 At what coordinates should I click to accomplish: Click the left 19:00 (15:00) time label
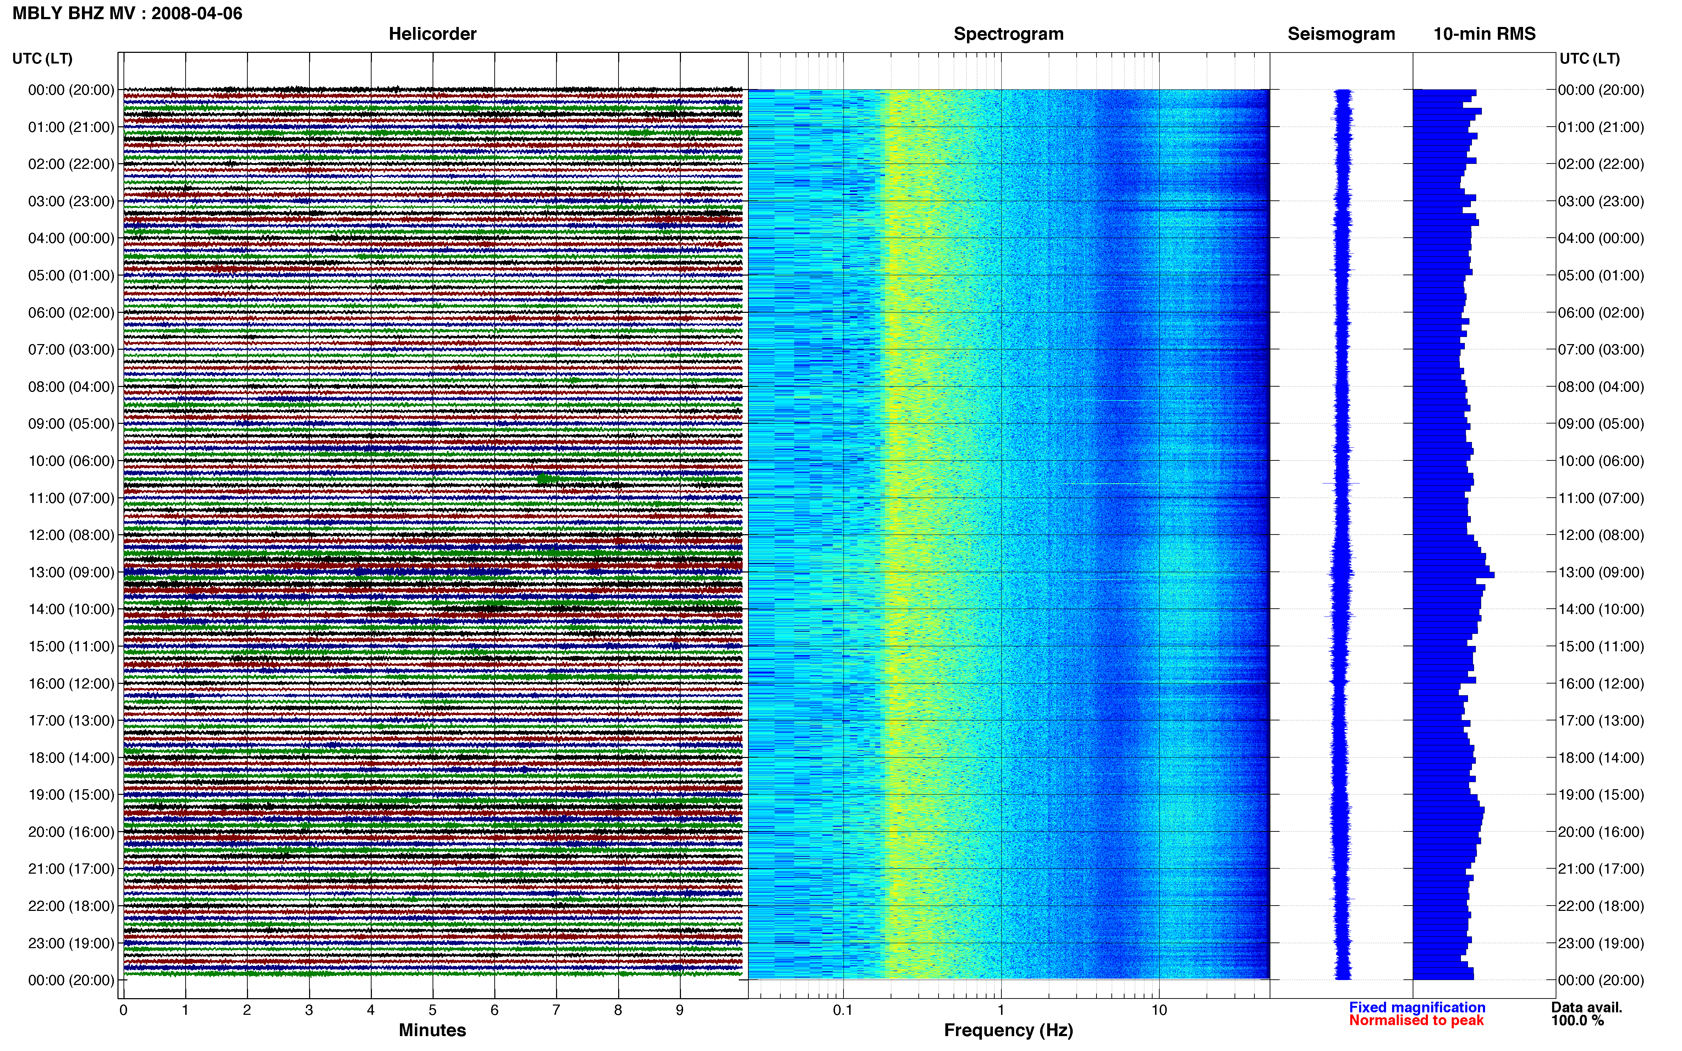[71, 795]
